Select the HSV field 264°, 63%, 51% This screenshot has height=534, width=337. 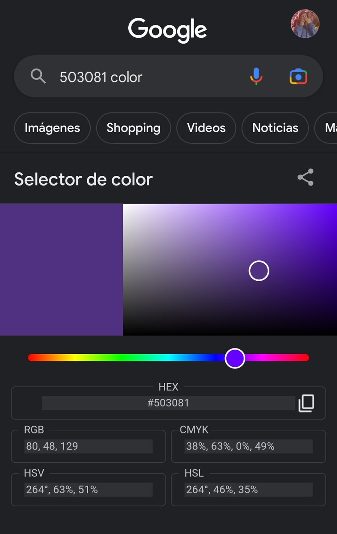pyautogui.click(x=88, y=490)
